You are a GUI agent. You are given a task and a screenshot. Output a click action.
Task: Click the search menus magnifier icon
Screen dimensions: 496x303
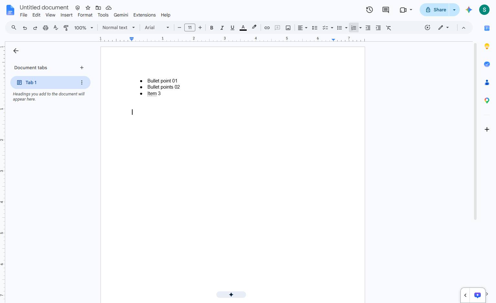(14, 28)
